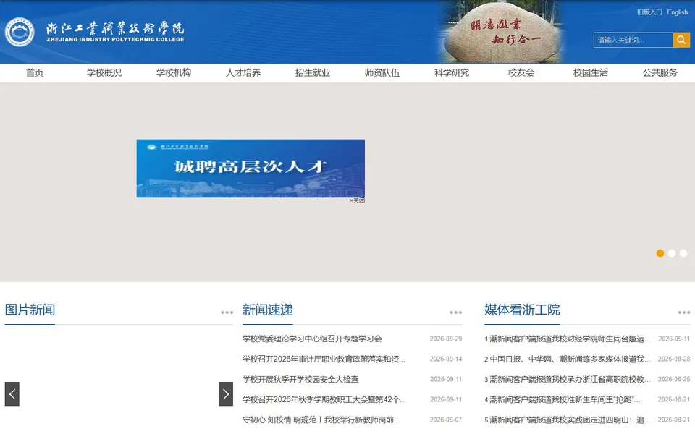Close the floating recruitment banner via ×关闭

pyautogui.click(x=357, y=200)
